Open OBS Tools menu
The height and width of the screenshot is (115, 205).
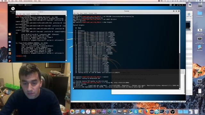click(35, 1)
